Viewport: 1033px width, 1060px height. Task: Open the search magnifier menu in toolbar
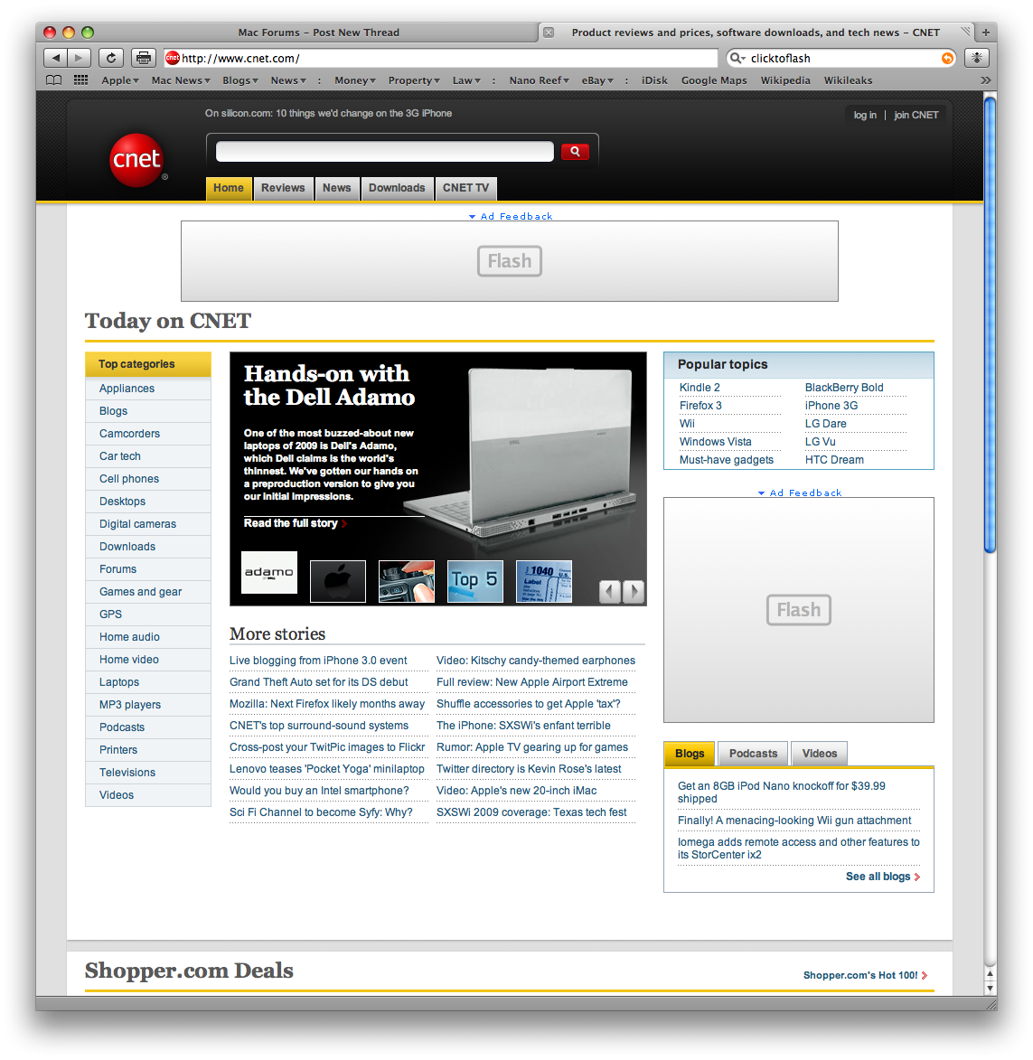[x=737, y=58]
